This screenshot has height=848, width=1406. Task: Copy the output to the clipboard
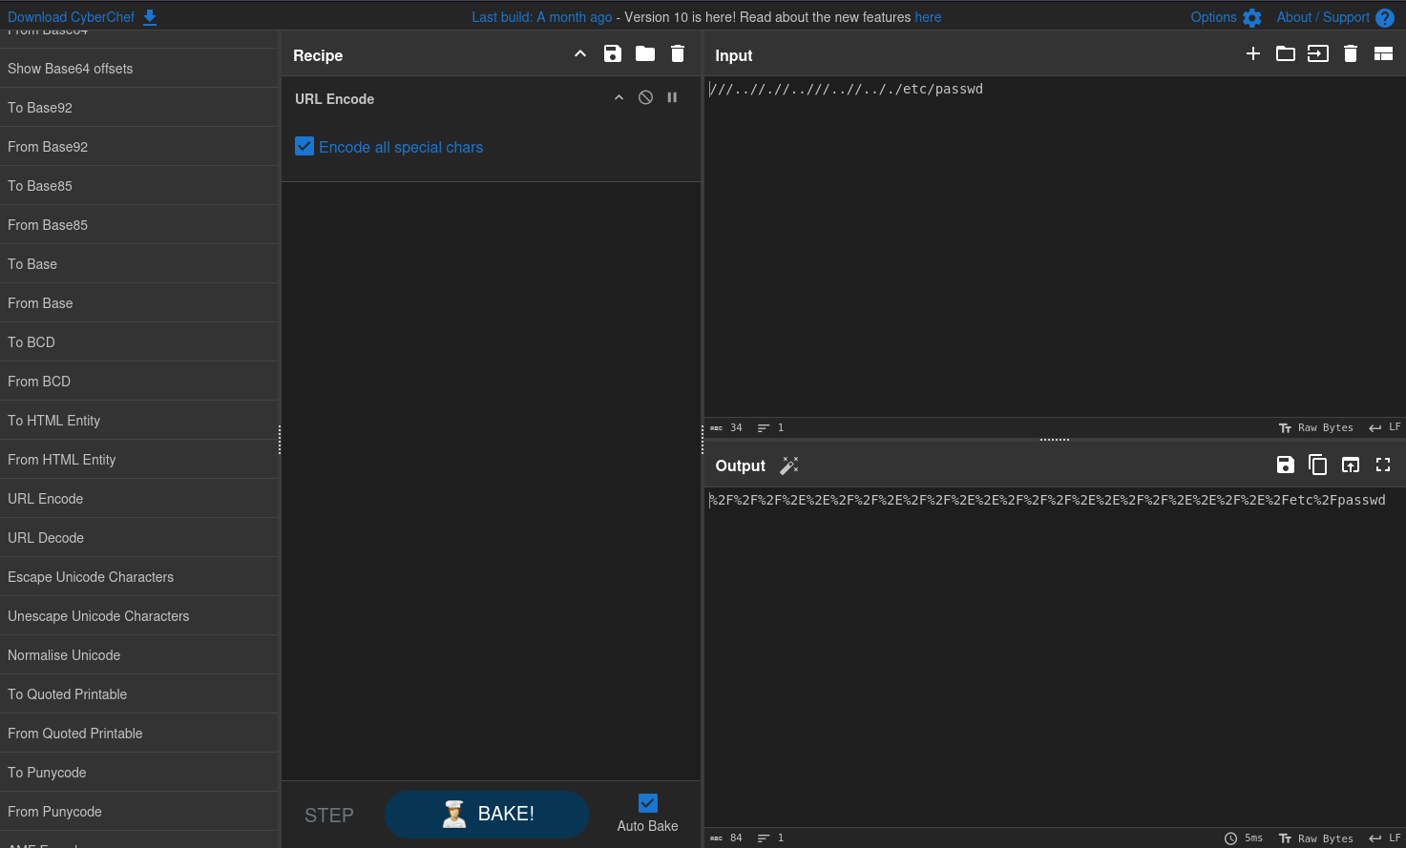click(1318, 465)
